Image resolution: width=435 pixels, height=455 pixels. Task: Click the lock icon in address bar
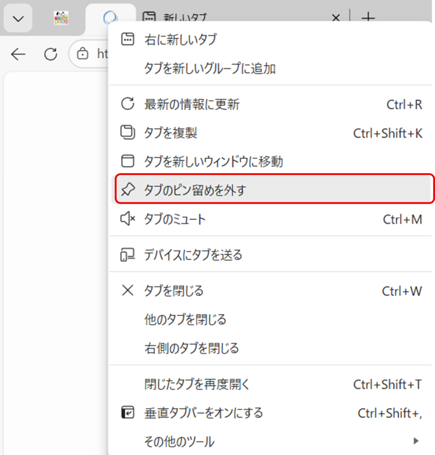coord(82,54)
